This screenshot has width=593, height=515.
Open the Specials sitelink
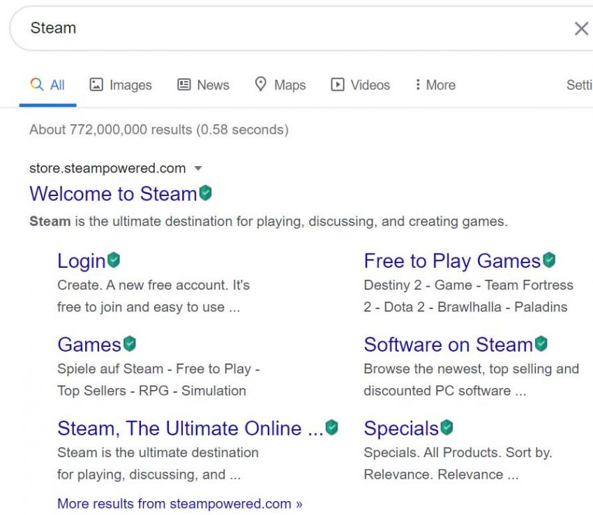401,428
